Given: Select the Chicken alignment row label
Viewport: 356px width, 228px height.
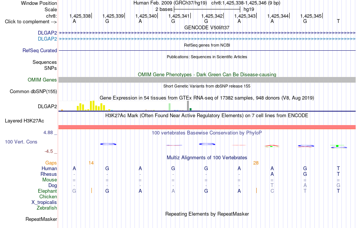Looking at the screenshot, I should (48, 196).
